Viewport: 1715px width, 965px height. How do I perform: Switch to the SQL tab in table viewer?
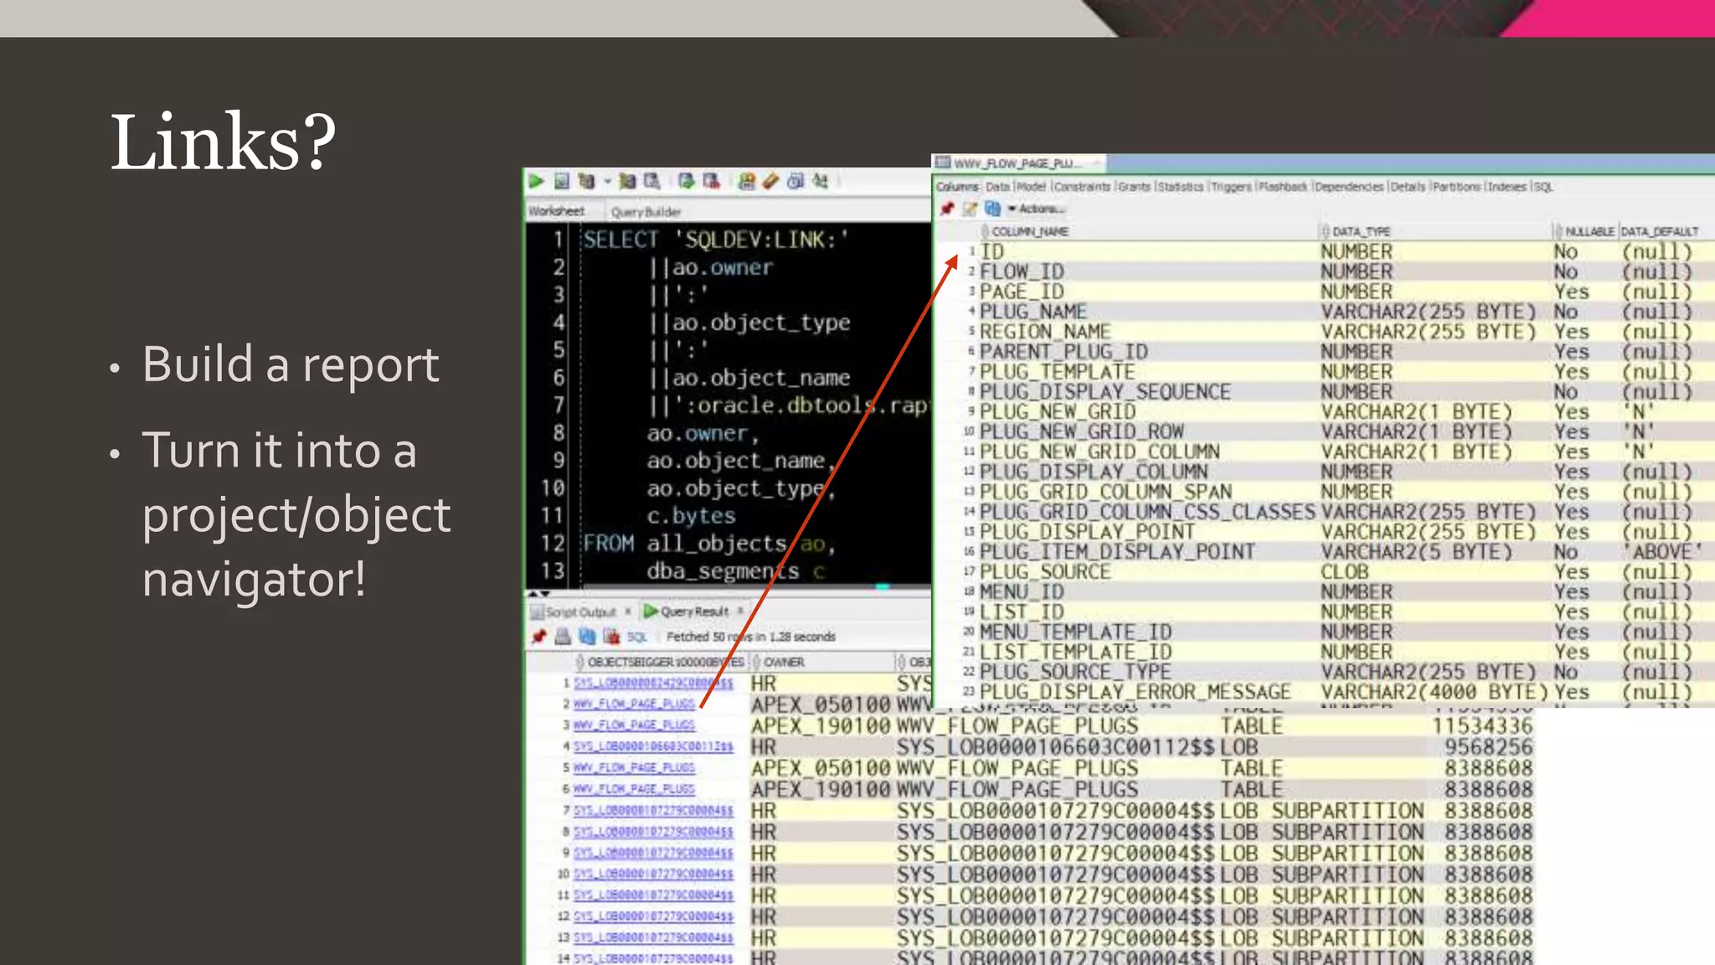(x=1543, y=187)
